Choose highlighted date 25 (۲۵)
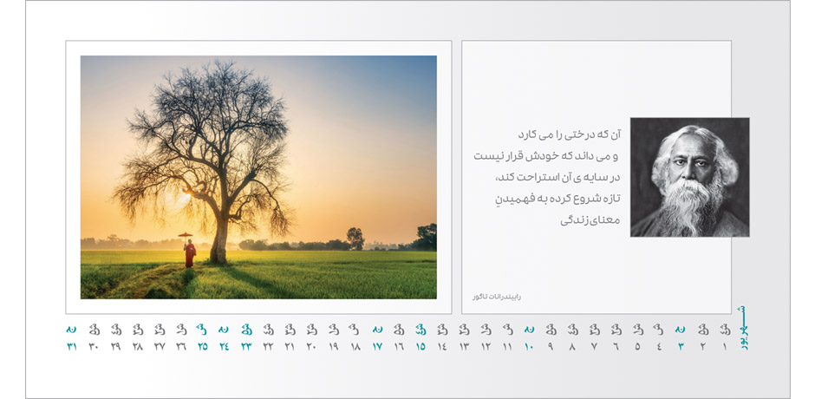 point(202,347)
